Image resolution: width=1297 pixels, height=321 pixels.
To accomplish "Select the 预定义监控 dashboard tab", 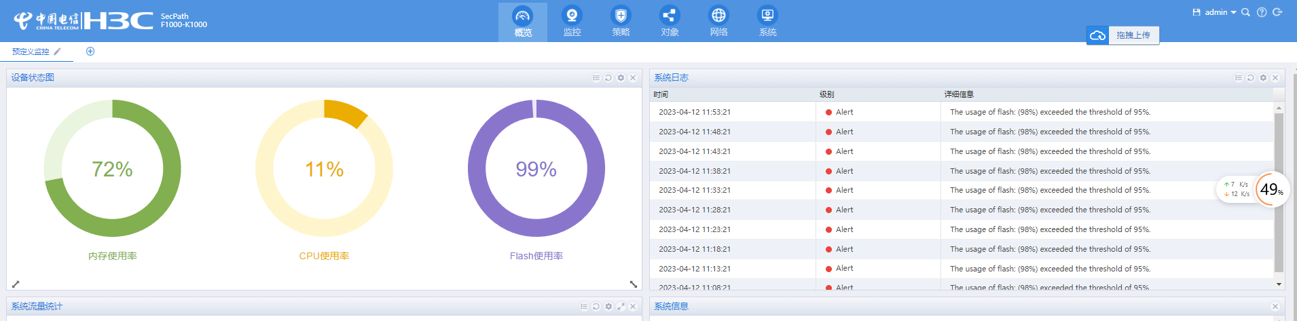I will [31, 52].
